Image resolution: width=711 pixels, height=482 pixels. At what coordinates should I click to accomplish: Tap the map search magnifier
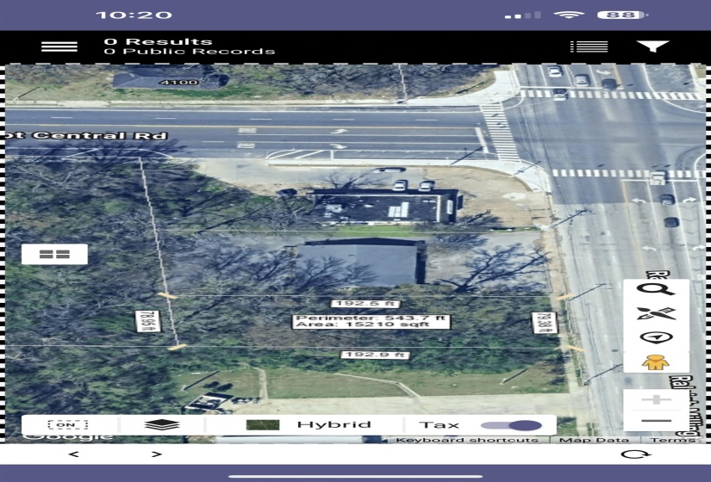(656, 290)
